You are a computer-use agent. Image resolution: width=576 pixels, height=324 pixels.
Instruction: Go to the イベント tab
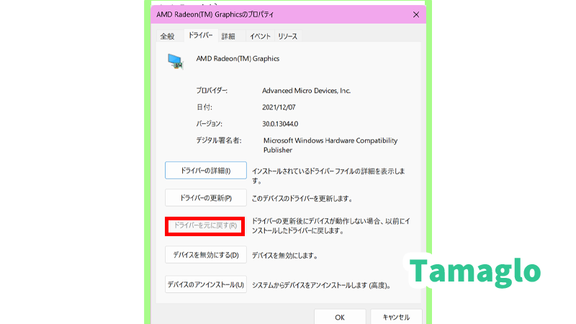[260, 36]
